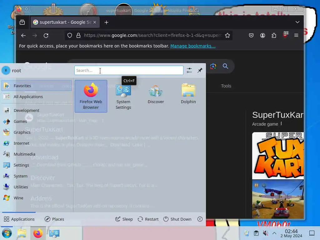Bookmark this page with star icon
The height and width of the screenshot is (240, 320).
[x=227, y=36]
